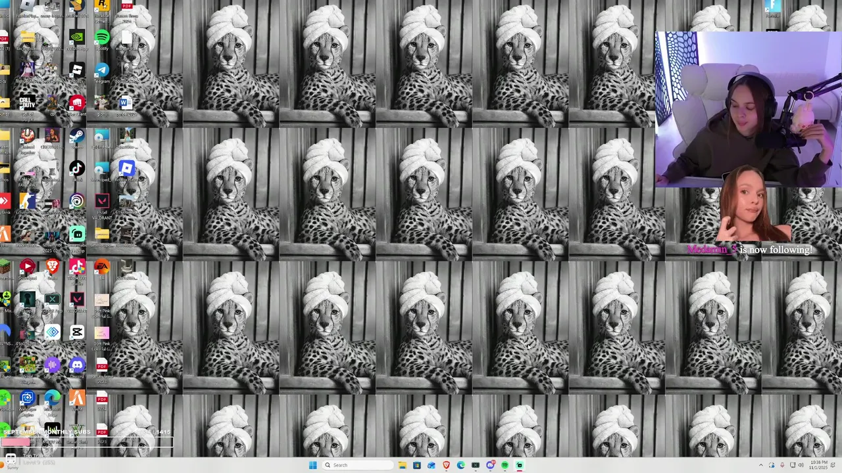842x473 pixels.
Task: Select the orange Fiverr-style desktop shortcut
Action: pyautogui.click(x=77, y=398)
